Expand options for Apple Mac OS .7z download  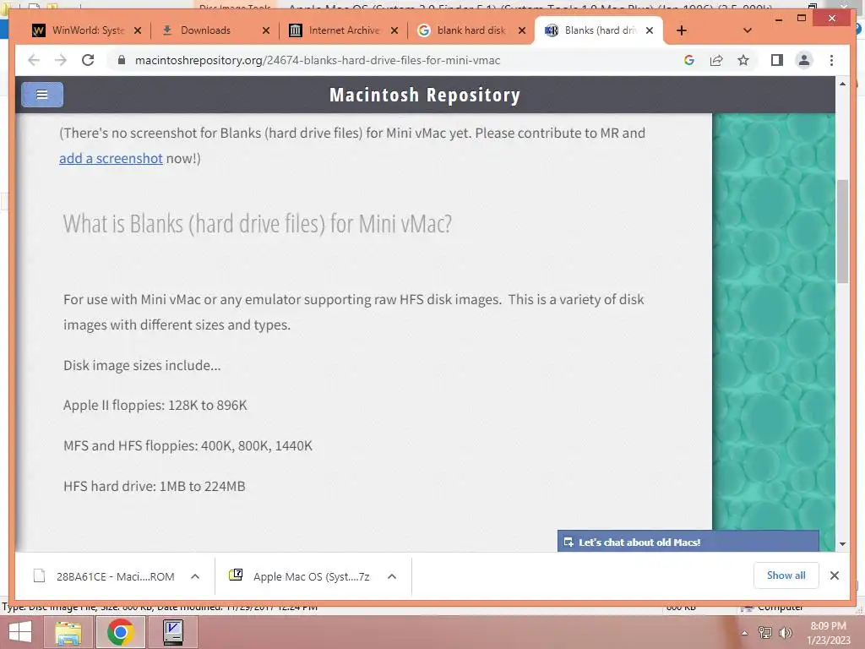tap(392, 576)
